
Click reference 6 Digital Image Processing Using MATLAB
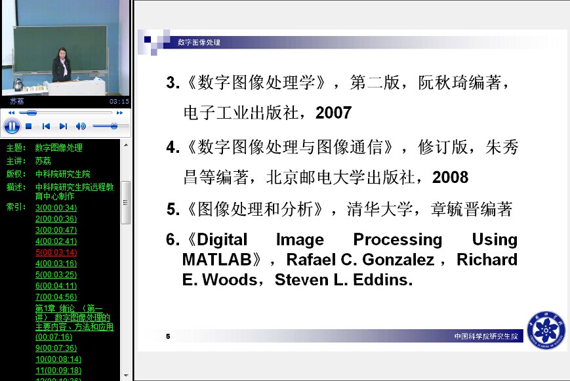342,260
